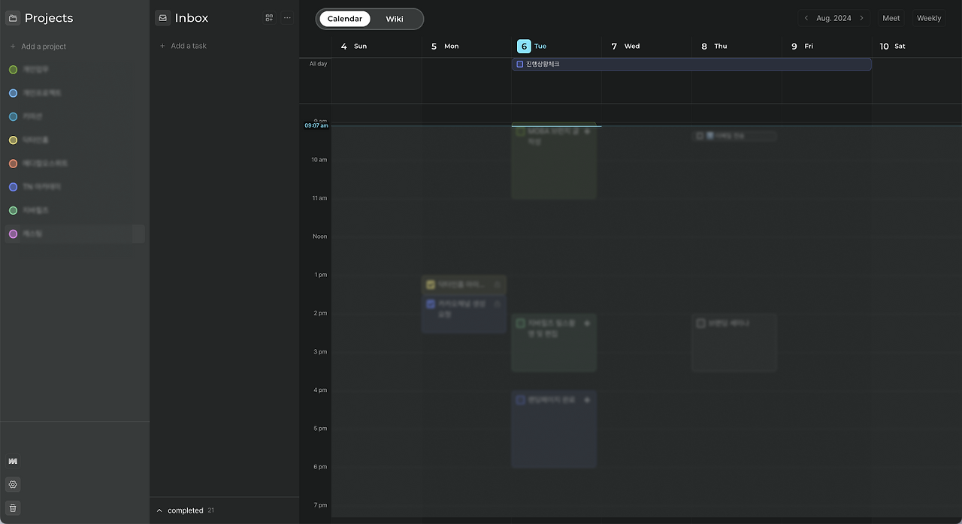962x524 pixels.
Task: Click the star icon on Tuesday 2 pm event
Action: [588, 323]
